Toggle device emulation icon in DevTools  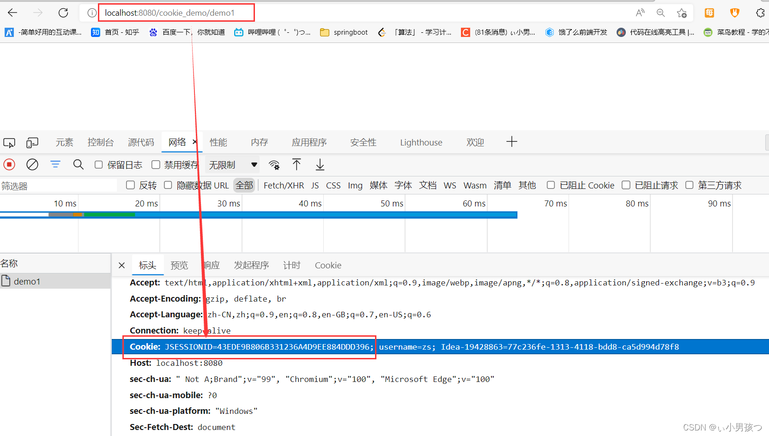[x=32, y=143]
